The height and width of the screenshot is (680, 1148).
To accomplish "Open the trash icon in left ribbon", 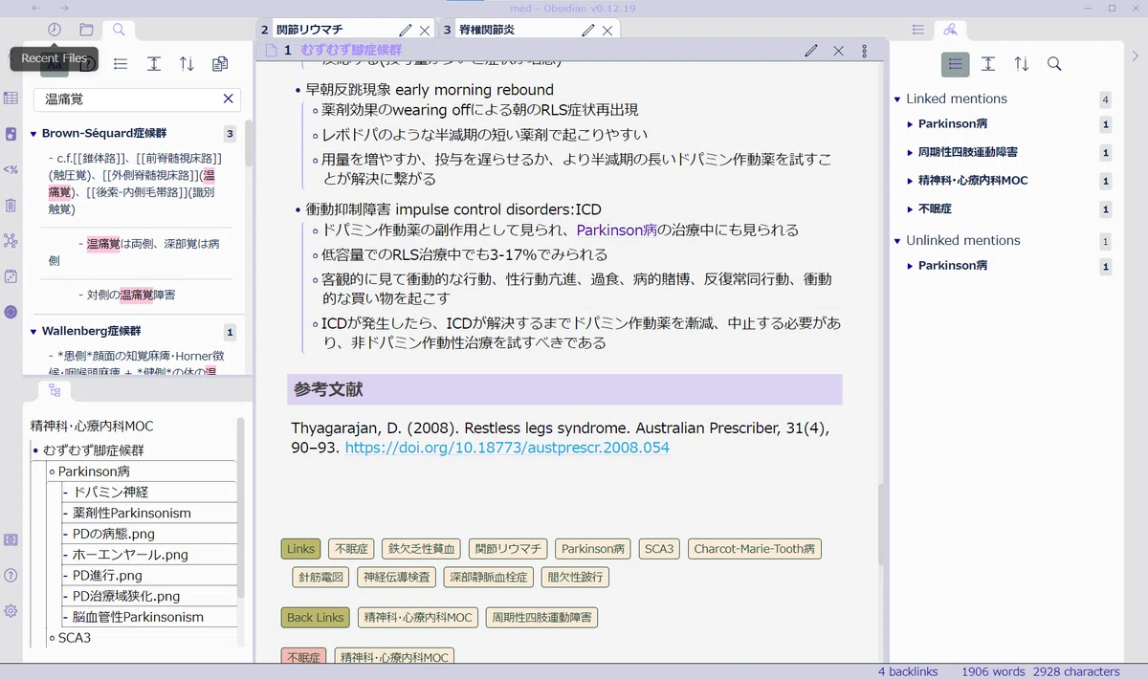I will coord(11,205).
